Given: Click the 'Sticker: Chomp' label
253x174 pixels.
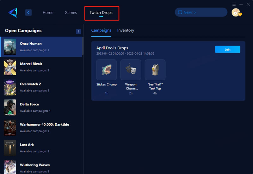Looking at the screenshot, I should coord(107,84).
